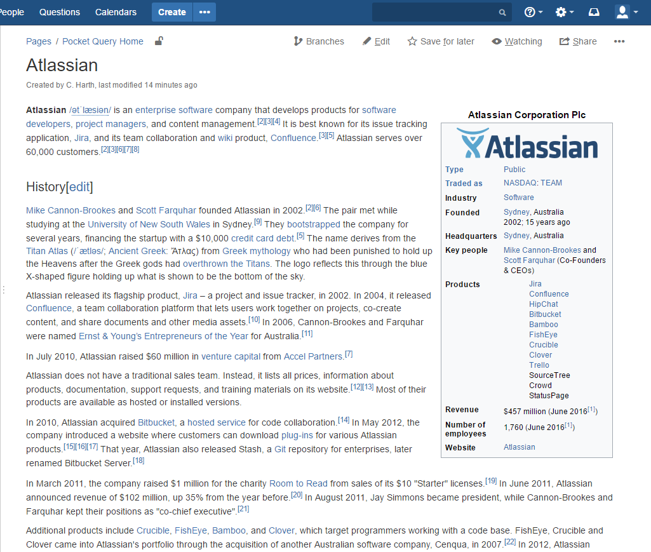Click HipChat in the Products list
651x552 pixels.
544,304
